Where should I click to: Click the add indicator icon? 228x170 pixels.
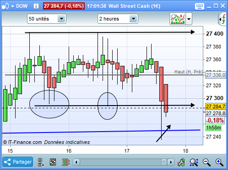pyautogui.click(x=178, y=19)
